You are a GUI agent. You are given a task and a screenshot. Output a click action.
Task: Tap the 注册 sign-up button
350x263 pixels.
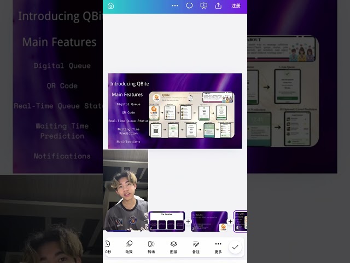tap(236, 5)
